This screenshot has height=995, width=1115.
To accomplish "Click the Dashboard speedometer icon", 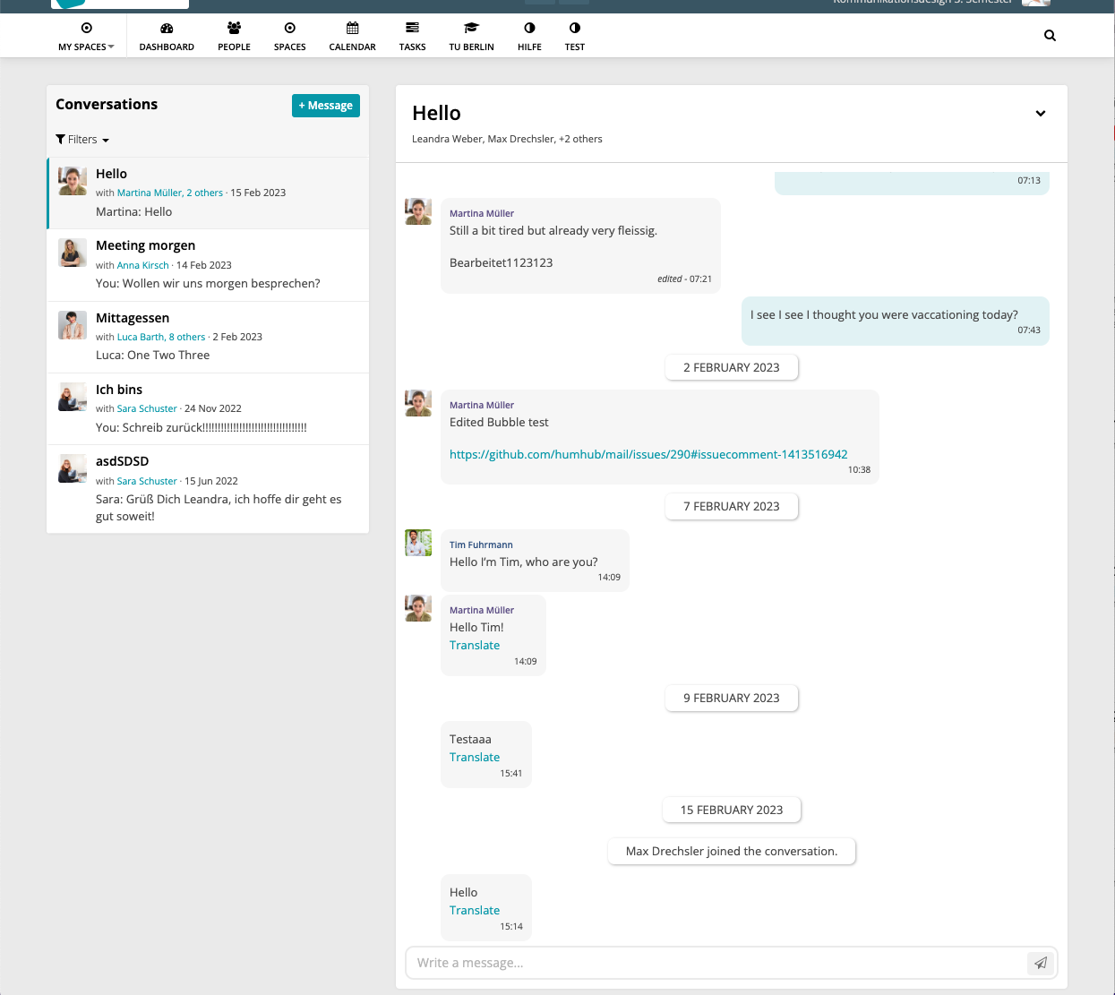I will coord(167,28).
